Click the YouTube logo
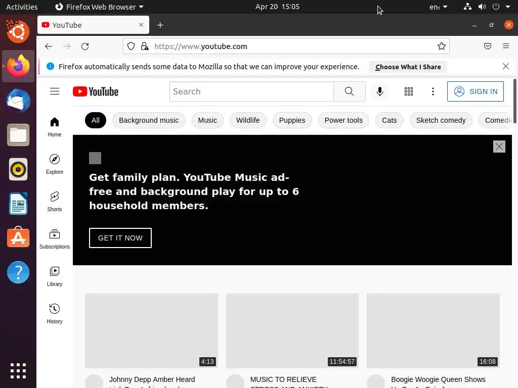Viewport: 518px width, 388px height. tap(96, 91)
